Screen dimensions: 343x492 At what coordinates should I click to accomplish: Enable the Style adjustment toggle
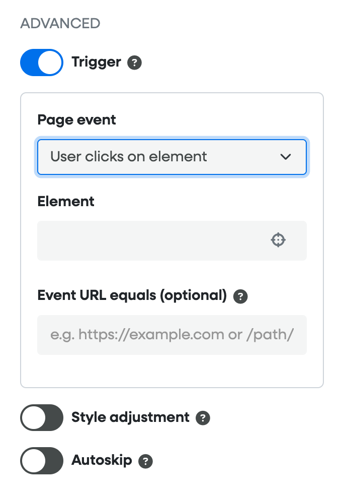[42, 418]
